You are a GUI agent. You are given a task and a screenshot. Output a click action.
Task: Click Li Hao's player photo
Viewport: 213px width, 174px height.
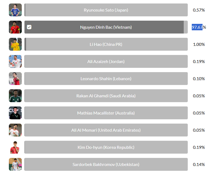[x=15, y=44]
